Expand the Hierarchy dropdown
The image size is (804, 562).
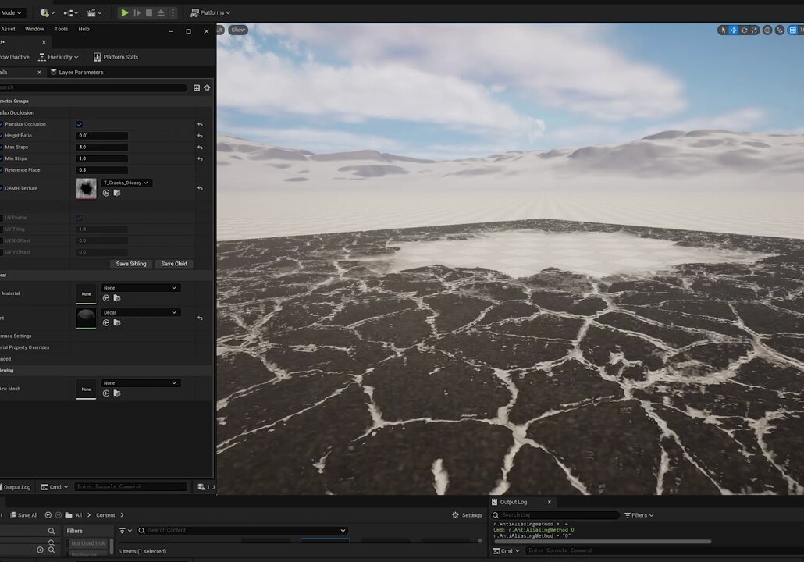click(x=59, y=57)
